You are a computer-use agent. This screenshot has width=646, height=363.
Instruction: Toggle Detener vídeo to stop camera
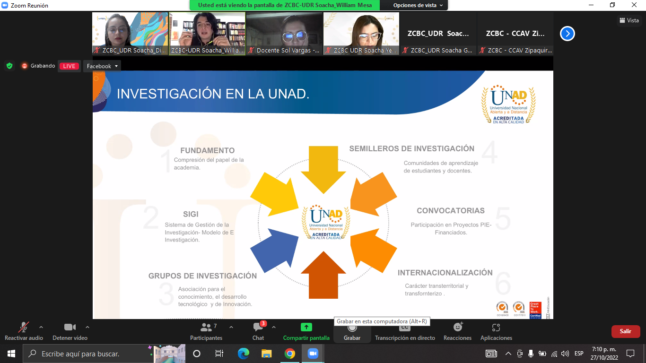click(70, 331)
